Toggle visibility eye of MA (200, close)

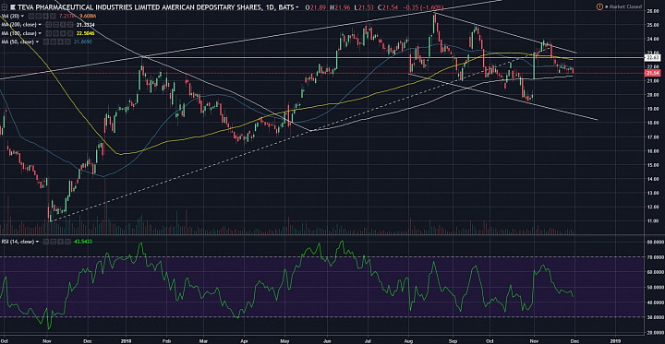point(49,25)
